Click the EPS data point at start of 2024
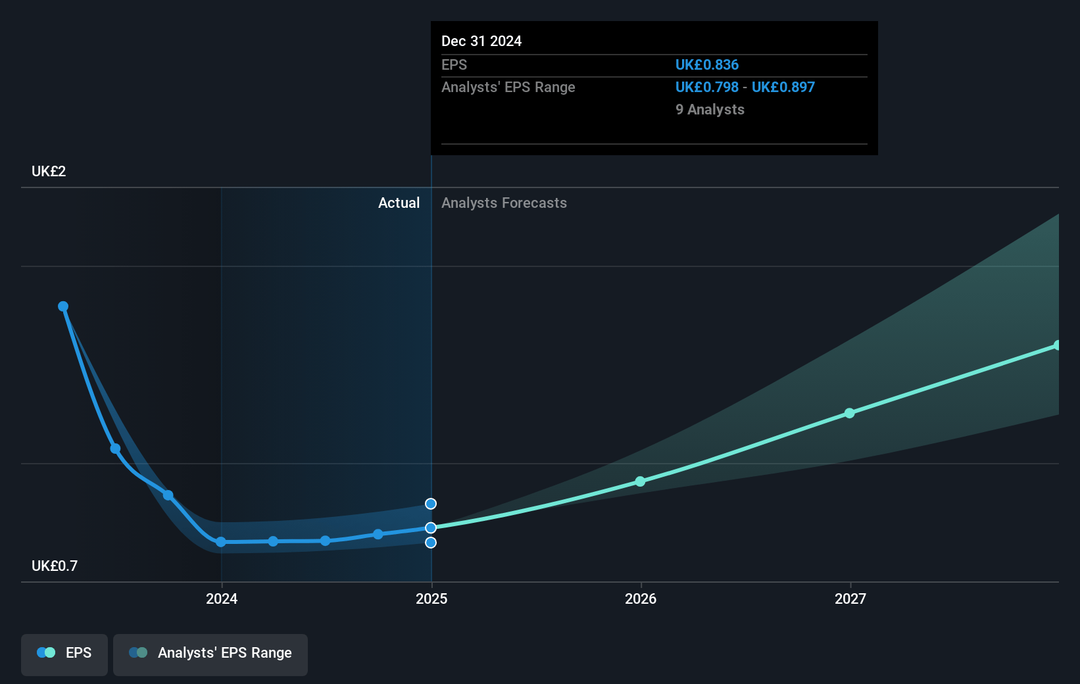 (x=221, y=542)
